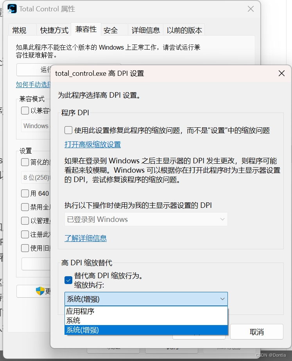Click the change settings for all users button
Image resolution: width=292 pixels, height=361 pixels.
tap(33, 291)
